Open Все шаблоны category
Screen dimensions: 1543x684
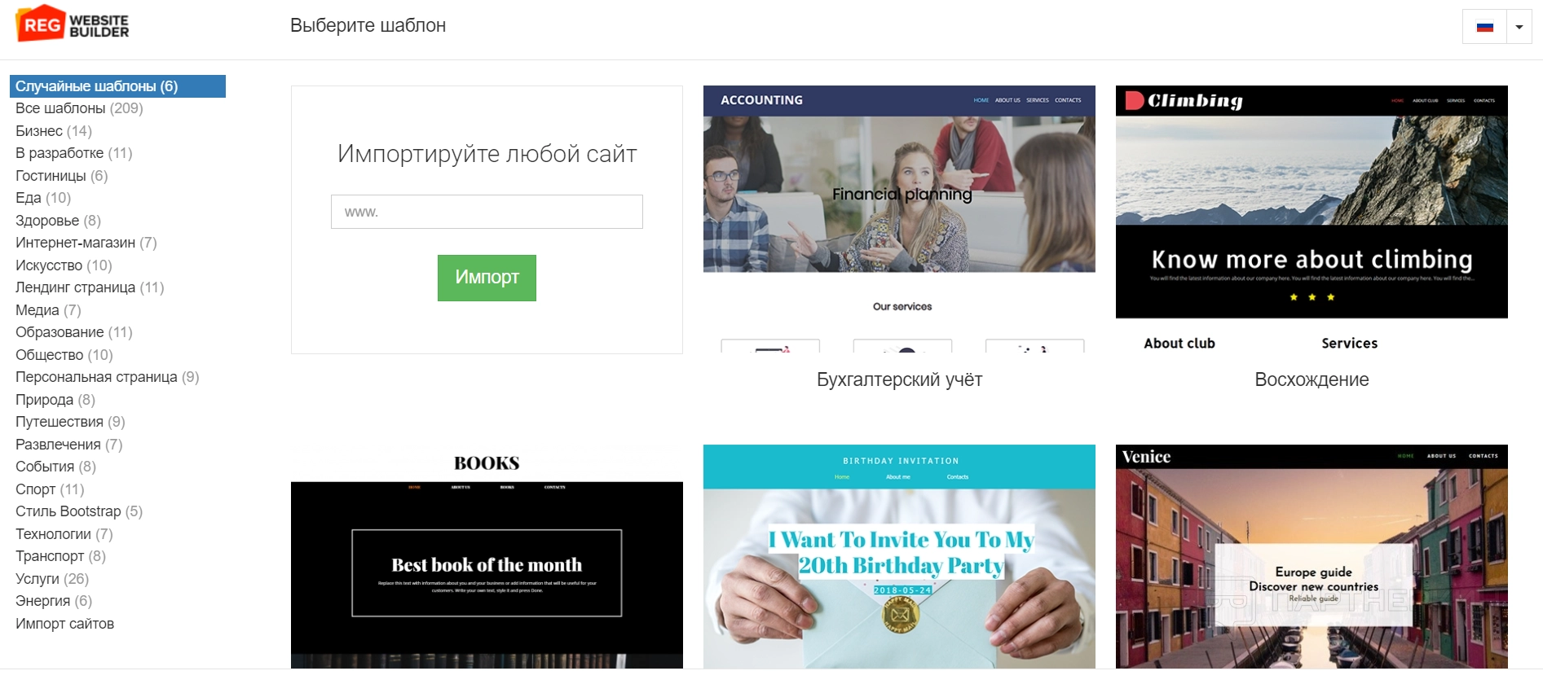[x=79, y=108]
